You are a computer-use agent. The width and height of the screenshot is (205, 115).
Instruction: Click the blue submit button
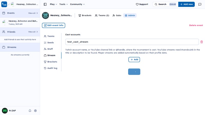coord(134,72)
